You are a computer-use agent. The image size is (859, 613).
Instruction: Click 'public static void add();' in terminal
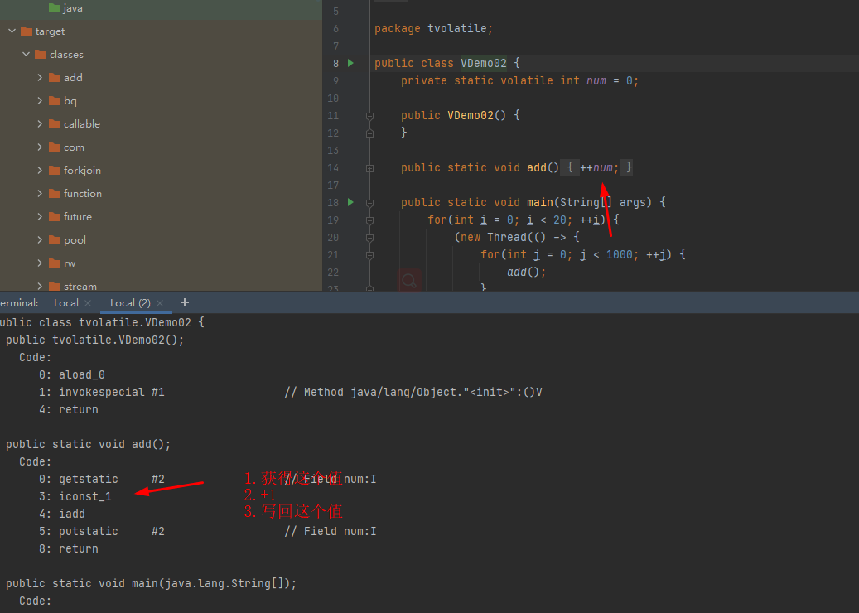88,444
